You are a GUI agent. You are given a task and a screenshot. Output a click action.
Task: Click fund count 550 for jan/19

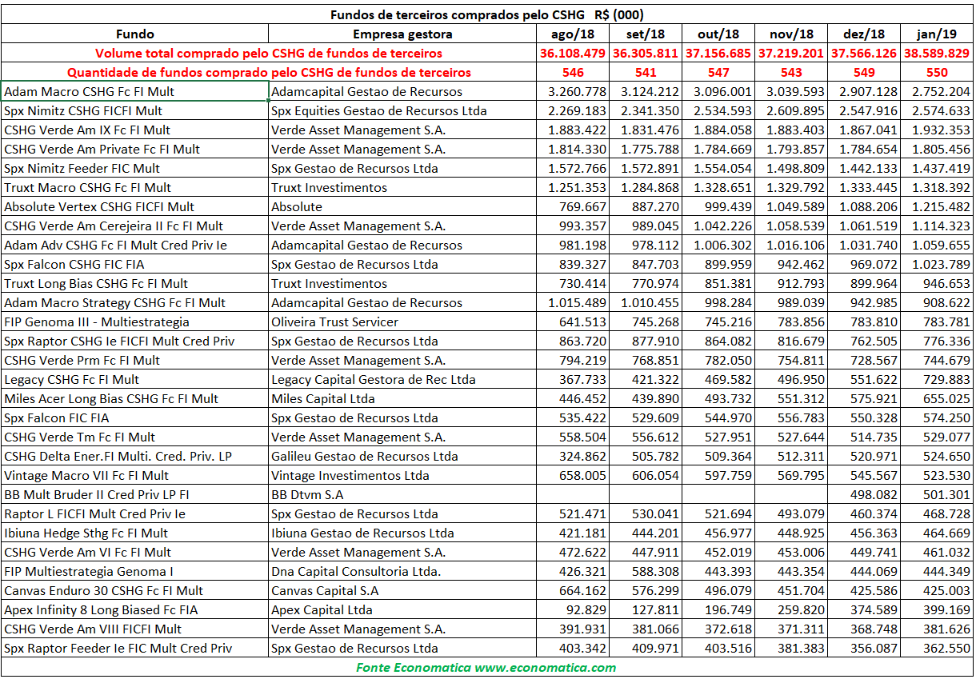(937, 73)
